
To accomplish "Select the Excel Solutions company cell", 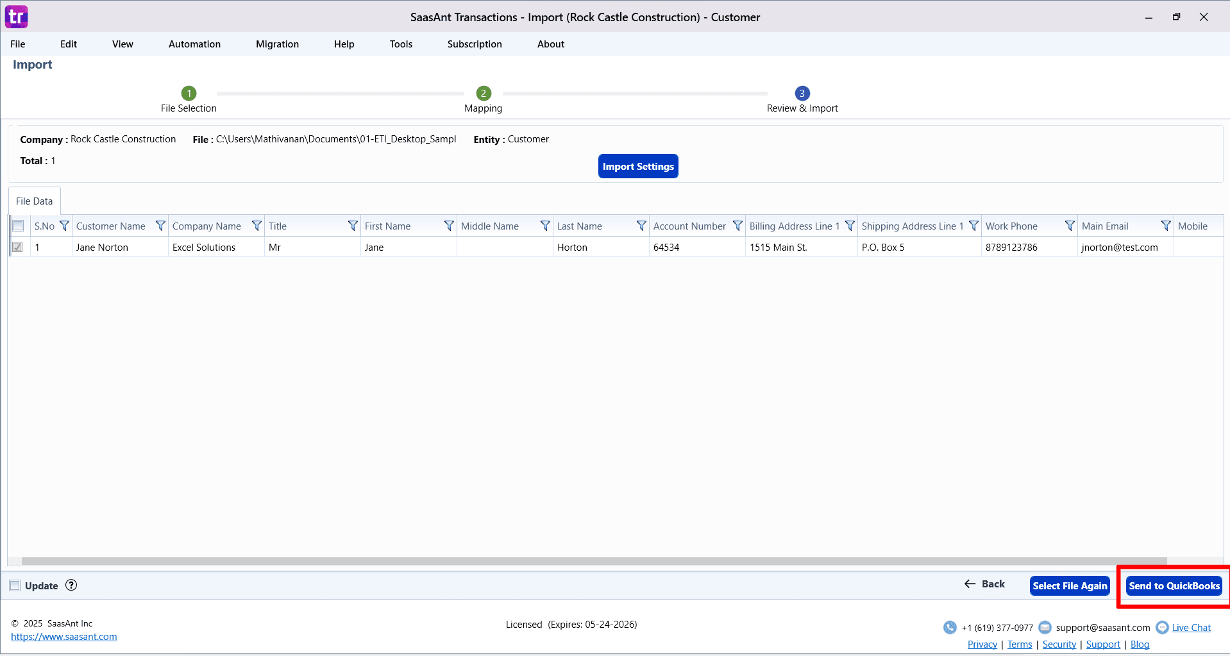I will tap(216, 247).
